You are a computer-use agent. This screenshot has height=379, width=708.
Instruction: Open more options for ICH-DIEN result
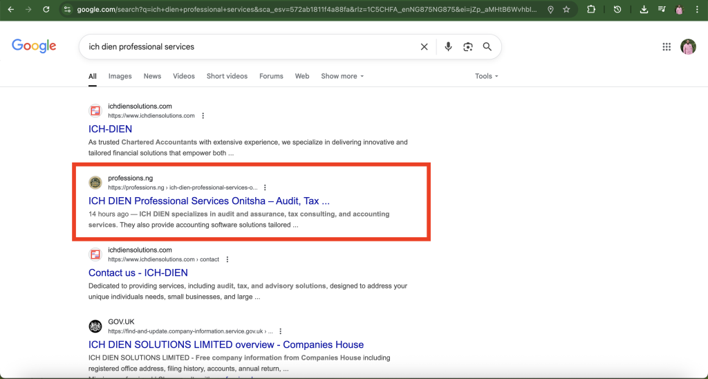203,115
